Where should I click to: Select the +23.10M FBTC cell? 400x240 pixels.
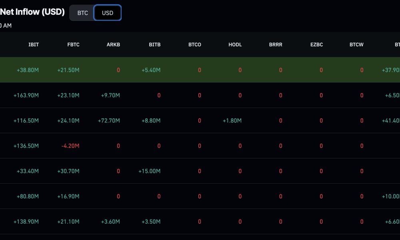tap(68, 95)
